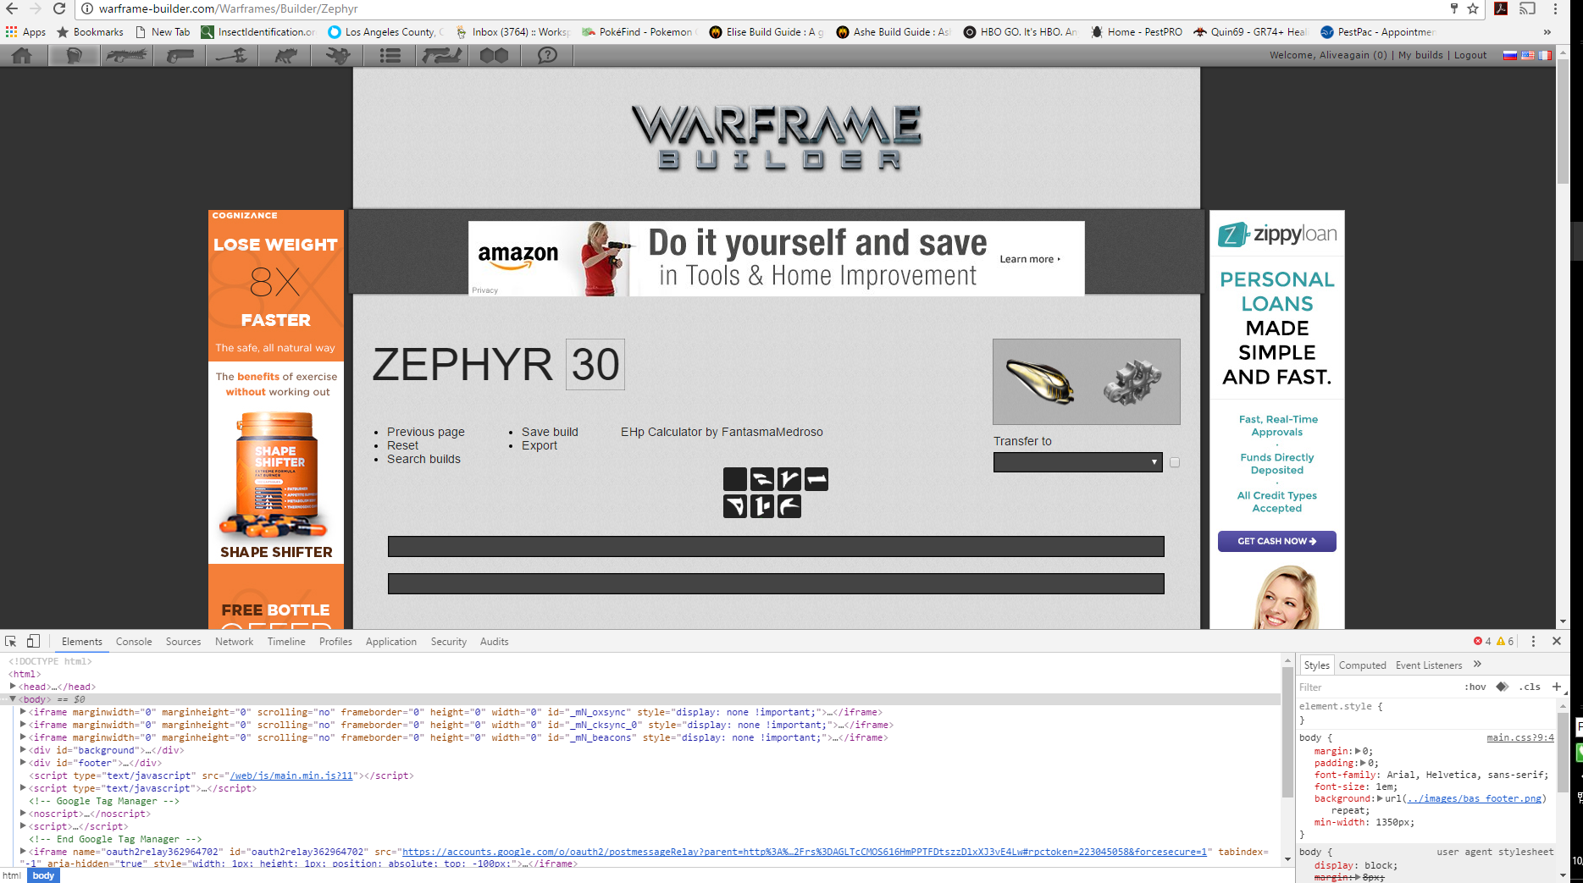Switch site language to Russian flag
Viewport: 1583px width, 883px height.
1509,55
